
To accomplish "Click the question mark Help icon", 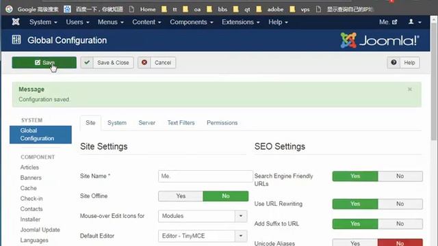I will (x=394, y=62).
